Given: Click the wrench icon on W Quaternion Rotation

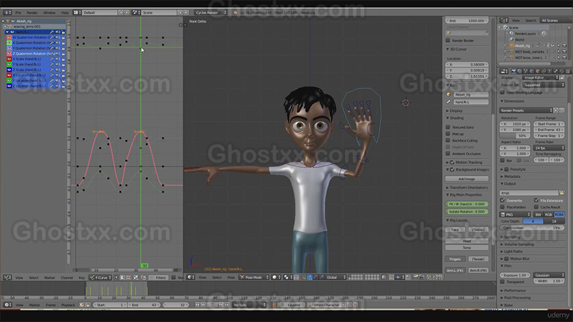Looking at the screenshot, I should (x=52, y=37).
